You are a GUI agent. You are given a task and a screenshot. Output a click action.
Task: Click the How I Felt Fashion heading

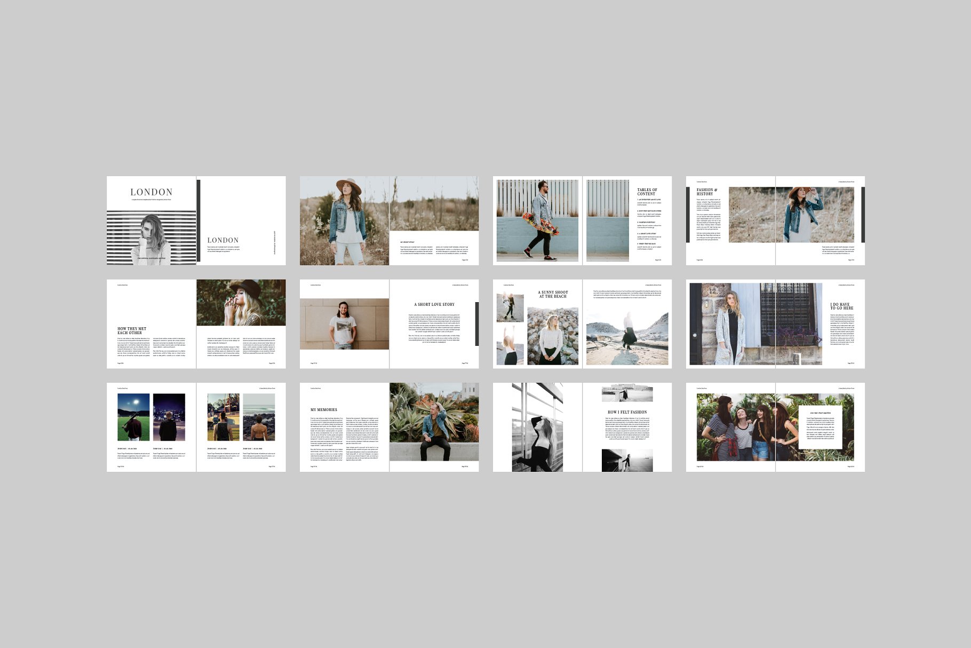[x=627, y=412]
